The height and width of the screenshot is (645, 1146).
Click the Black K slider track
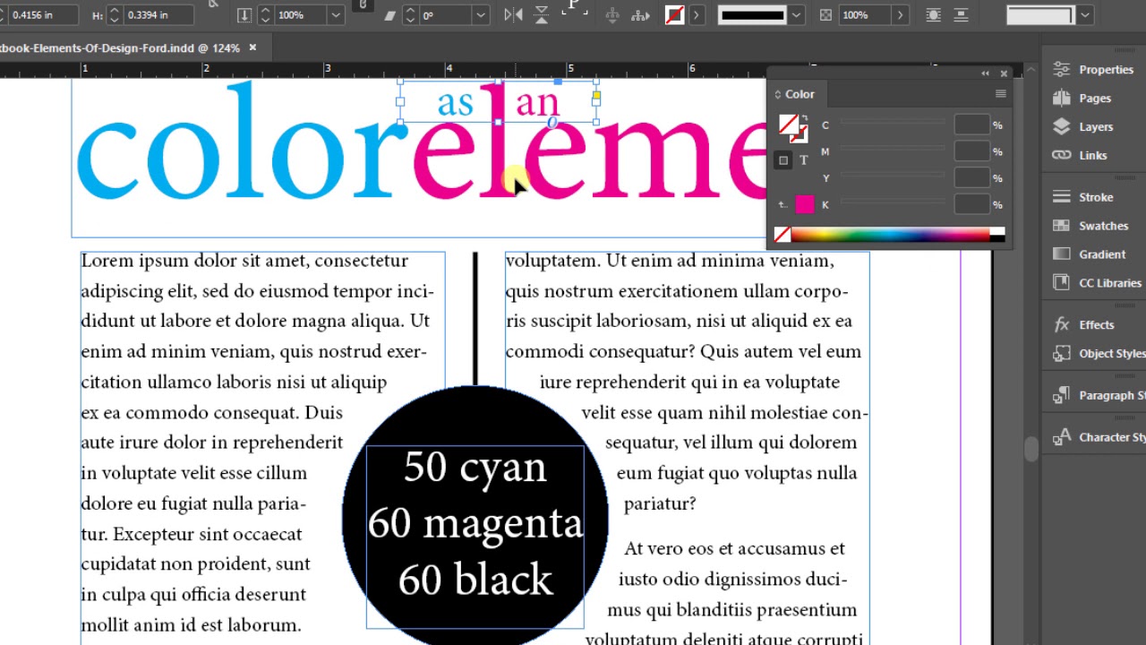[x=892, y=202]
